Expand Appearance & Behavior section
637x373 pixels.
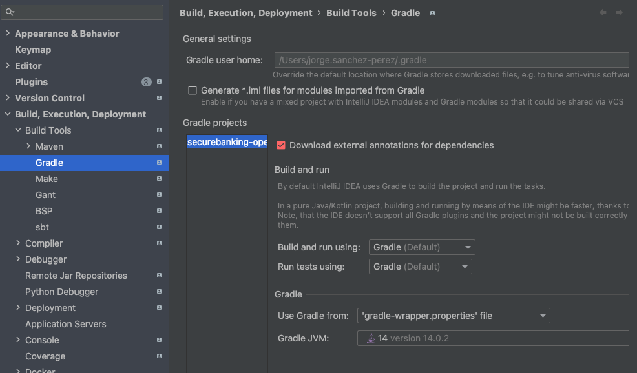[x=8, y=34]
